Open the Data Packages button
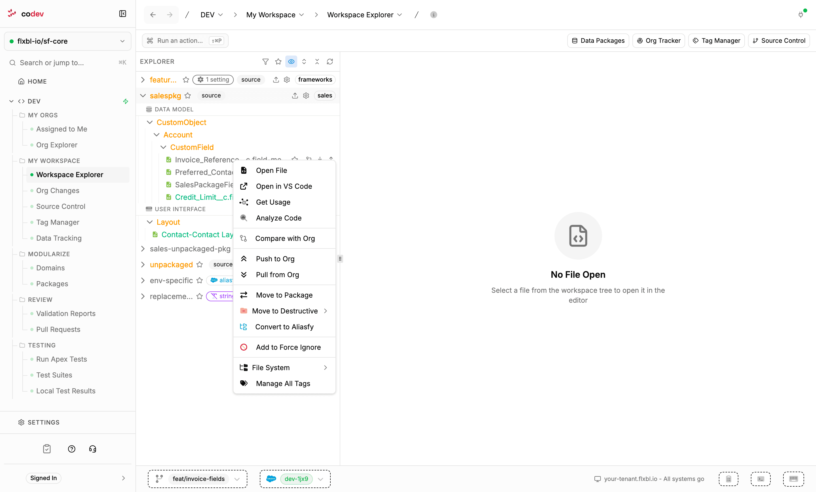Image resolution: width=816 pixels, height=492 pixels. click(x=598, y=41)
